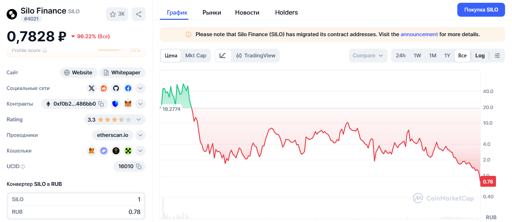
Task: Click the SILO amount converter field
Action: pyautogui.click(x=76, y=199)
